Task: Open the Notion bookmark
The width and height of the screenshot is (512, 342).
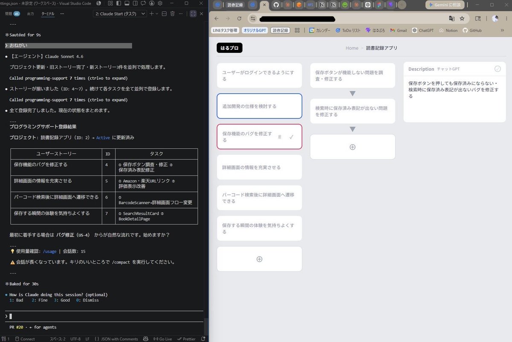Action: click(x=448, y=30)
